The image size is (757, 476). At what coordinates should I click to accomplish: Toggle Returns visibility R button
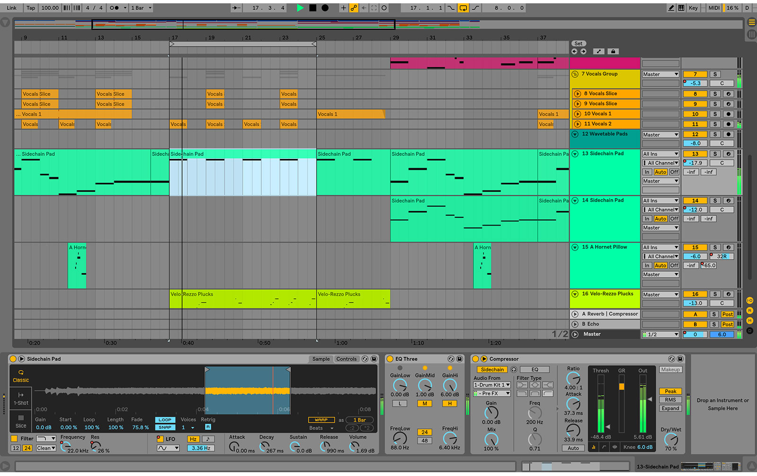click(x=750, y=311)
